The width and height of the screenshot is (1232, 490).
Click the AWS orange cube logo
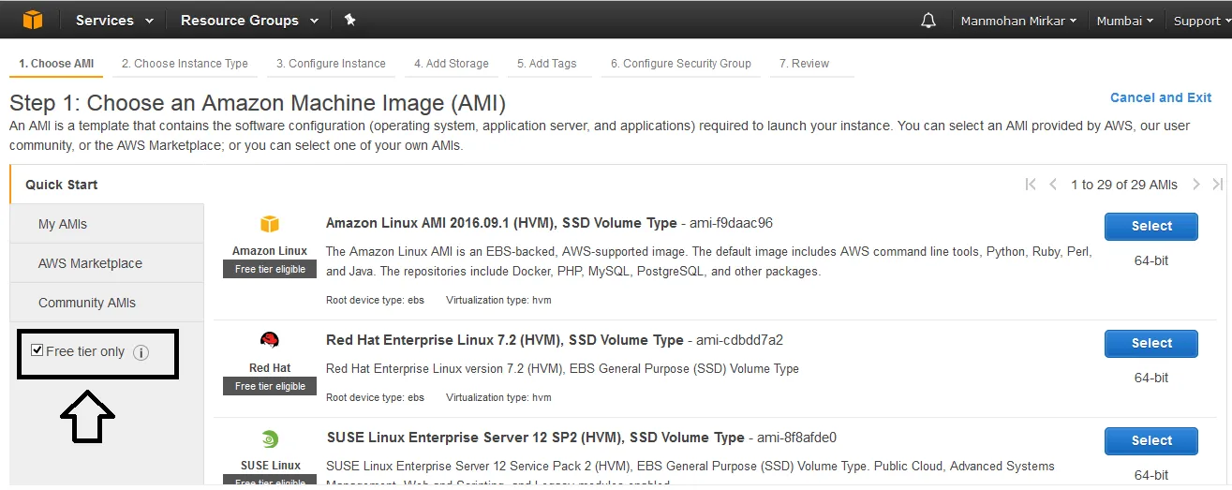[x=33, y=20]
